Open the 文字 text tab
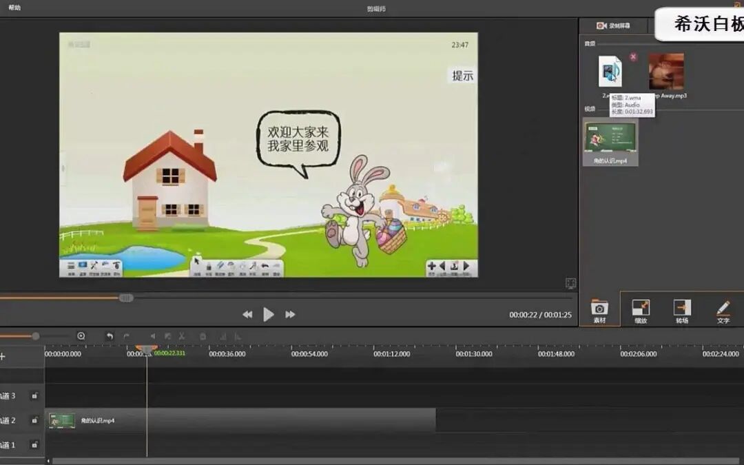The image size is (744, 465). pyautogui.click(x=723, y=311)
